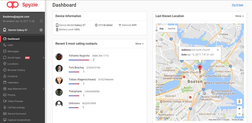The image size is (252, 123).
Task: Click the Spyzie logo
Action: coord(22,5)
